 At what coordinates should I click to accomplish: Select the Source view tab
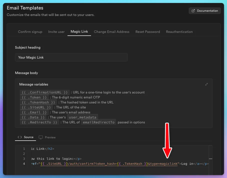25,137
